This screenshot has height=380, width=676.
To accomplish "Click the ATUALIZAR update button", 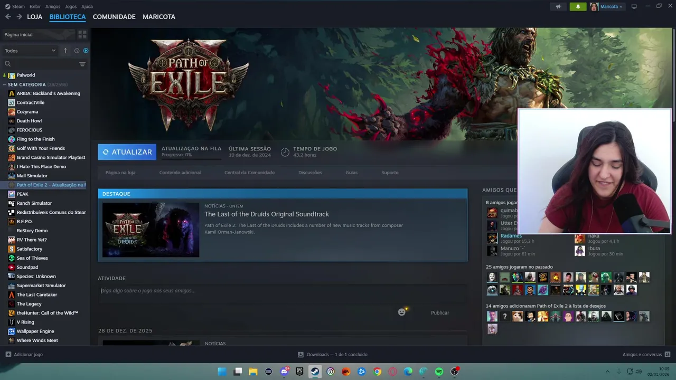I will [x=127, y=152].
